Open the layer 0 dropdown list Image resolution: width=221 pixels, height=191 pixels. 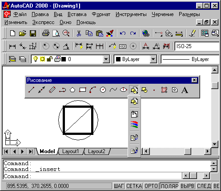point(106,59)
